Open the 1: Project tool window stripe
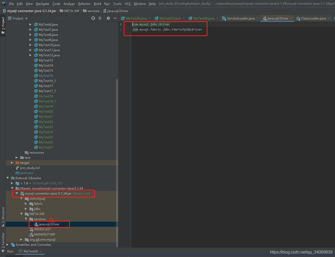335x257 pixels. click(3, 25)
